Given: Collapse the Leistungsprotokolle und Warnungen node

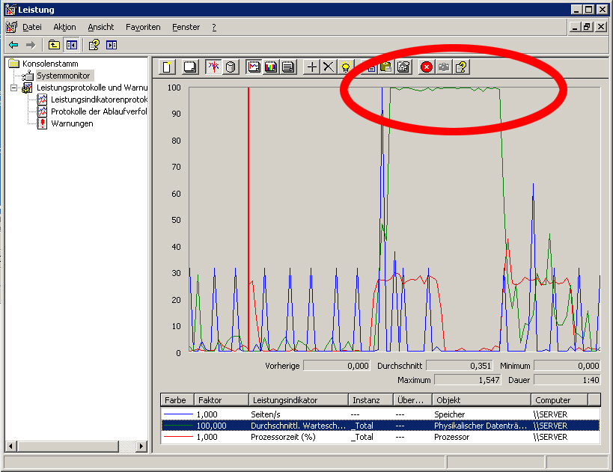Looking at the screenshot, I should click(14, 88).
